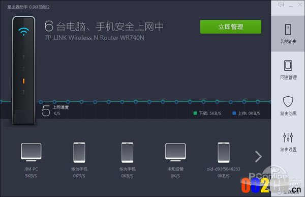Open the 我的路由 sidebar tab
Screen dimensions: 305x197
click(x=288, y=34)
